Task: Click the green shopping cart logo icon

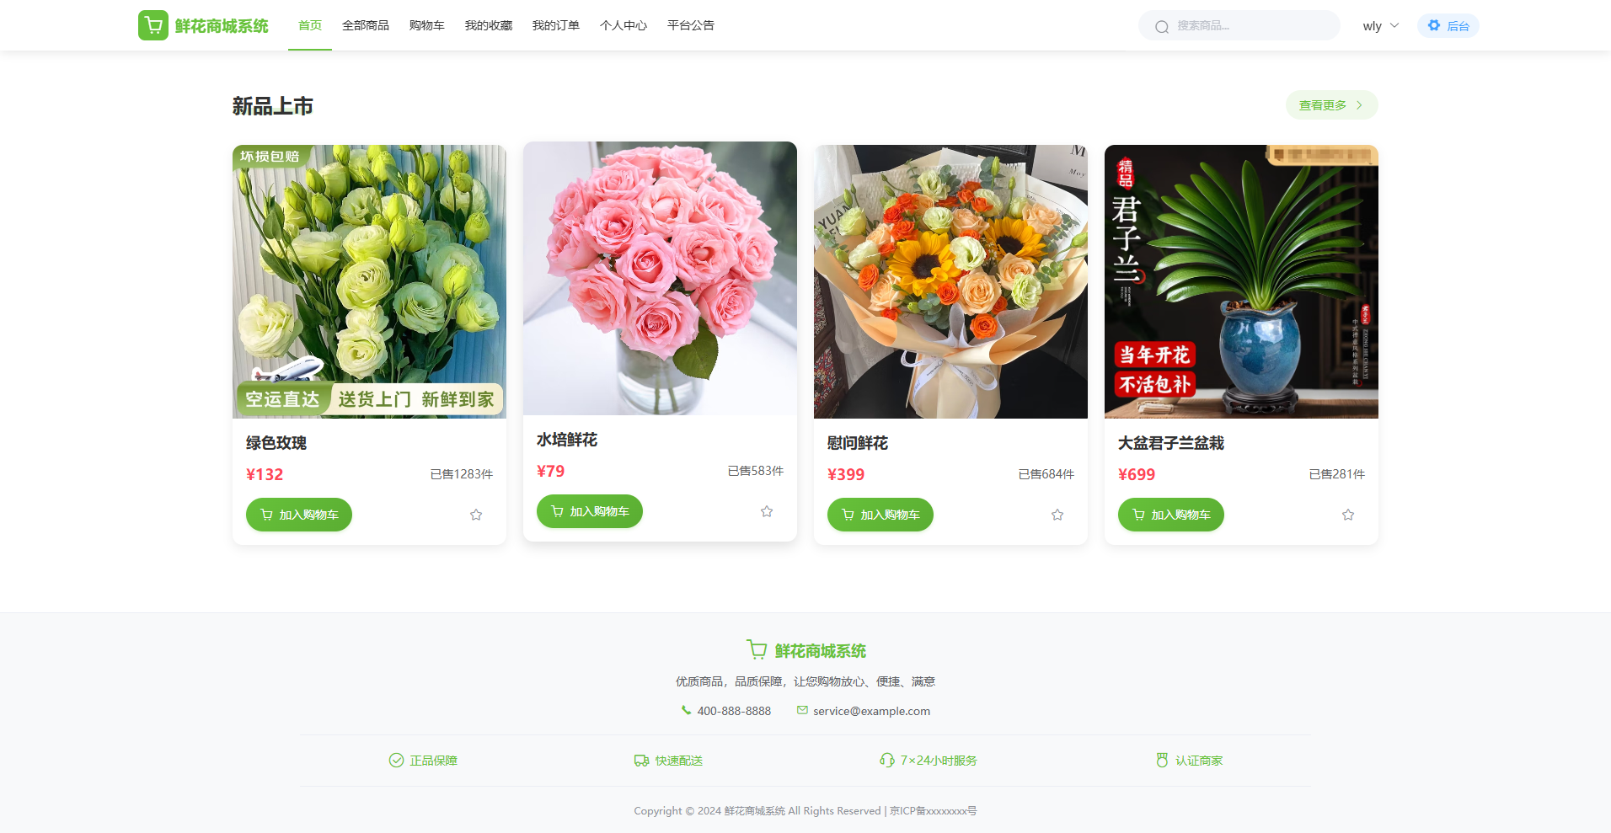Action: point(153,25)
